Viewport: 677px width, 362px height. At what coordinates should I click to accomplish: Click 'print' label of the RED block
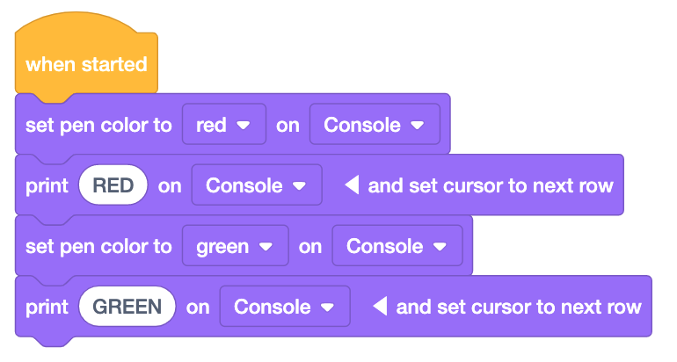tap(47, 185)
